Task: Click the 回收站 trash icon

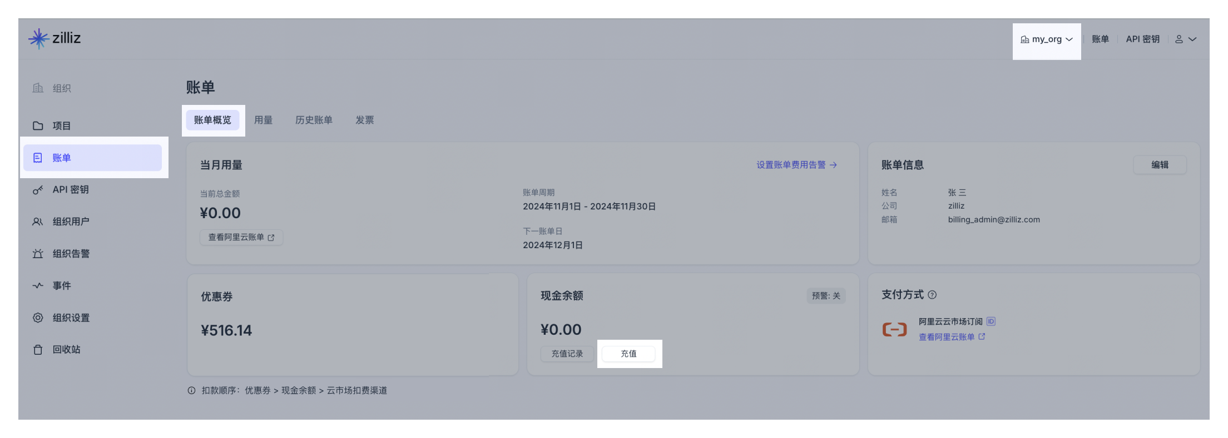Action: pyautogui.click(x=38, y=349)
